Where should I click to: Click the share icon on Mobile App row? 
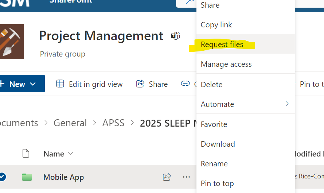167,177
